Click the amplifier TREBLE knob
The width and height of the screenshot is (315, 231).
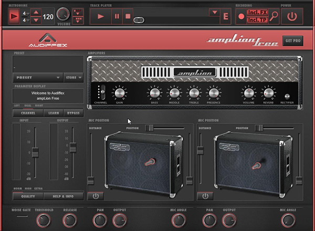194,93
